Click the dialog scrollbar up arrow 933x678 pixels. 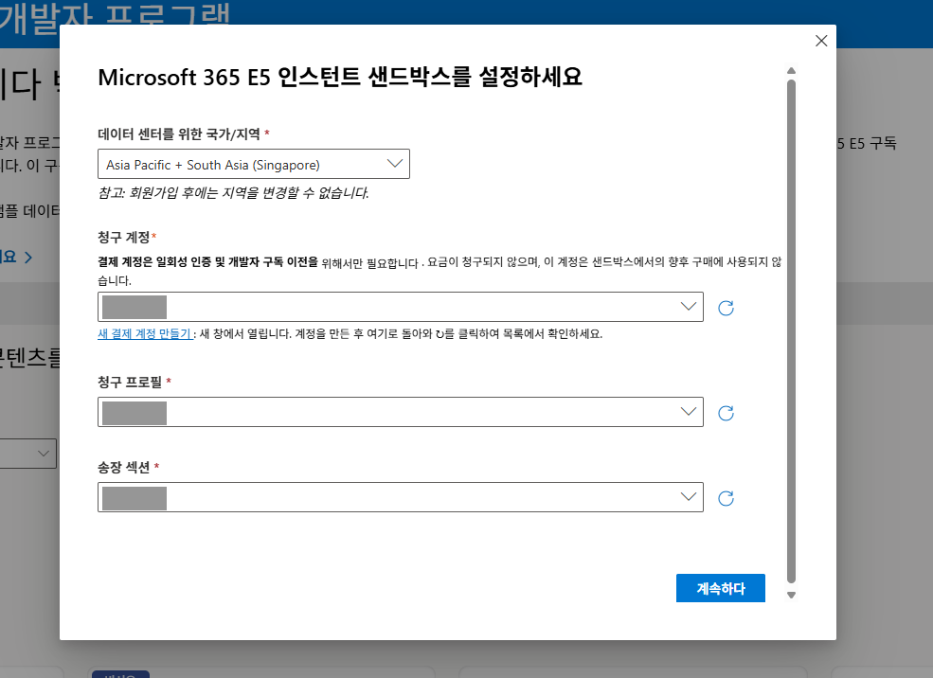791,71
